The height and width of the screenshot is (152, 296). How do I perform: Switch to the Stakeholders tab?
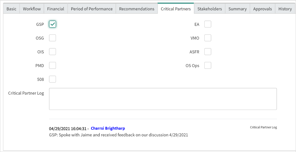[210, 9]
